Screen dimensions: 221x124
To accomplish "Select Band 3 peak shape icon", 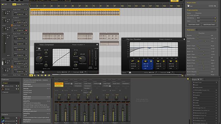I will click(x=158, y=61).
